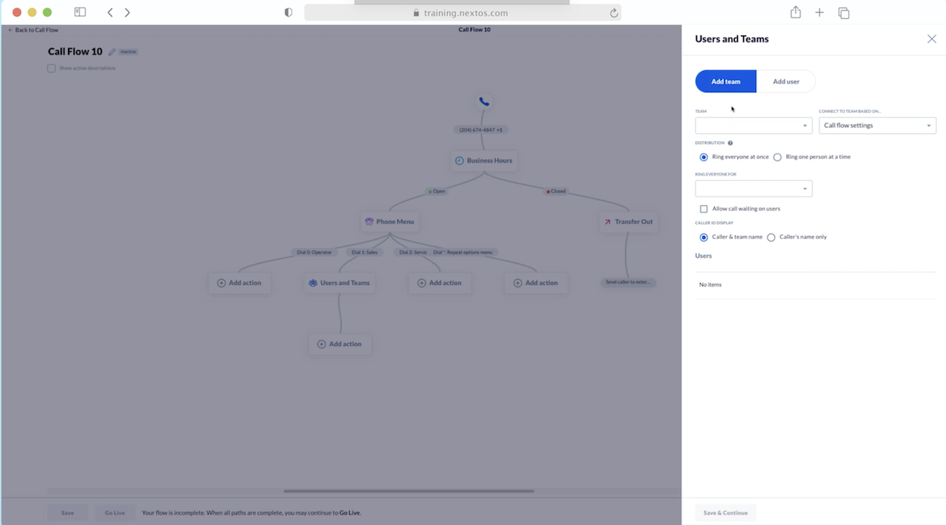
Task: Click Back to Call Flow link
Action: coord(33,30)
